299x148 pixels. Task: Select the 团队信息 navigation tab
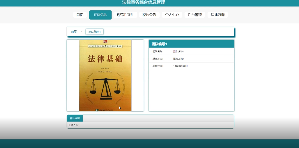pyautogui.click(x=100, y=15)
